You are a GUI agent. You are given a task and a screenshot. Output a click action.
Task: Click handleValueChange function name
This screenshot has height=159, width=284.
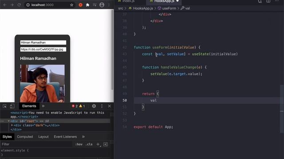click(178, 67)
